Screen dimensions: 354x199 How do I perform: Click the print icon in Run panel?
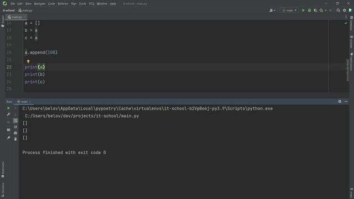[15, 133]
